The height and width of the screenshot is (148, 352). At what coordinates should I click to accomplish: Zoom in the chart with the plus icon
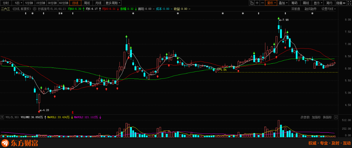click(x=257, y=3)
